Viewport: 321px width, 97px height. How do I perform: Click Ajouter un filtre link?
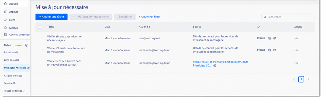[x=149, y=17]
